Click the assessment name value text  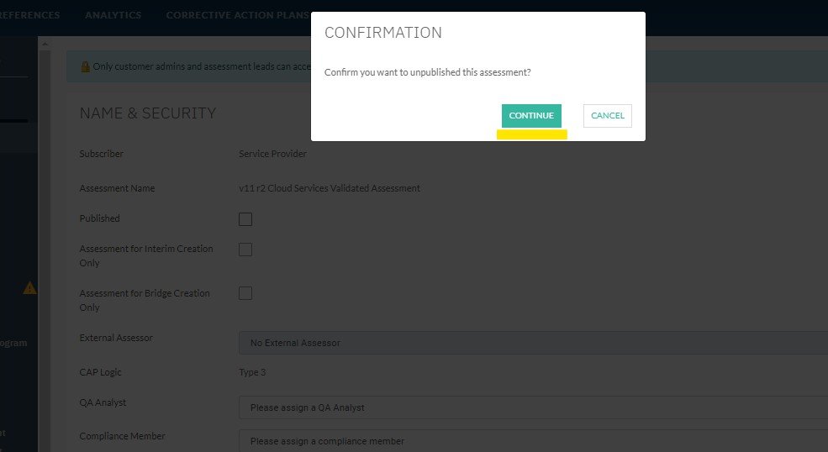coord(330,188)
